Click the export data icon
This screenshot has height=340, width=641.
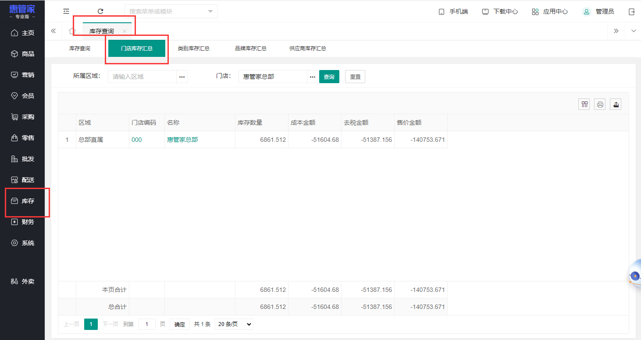[616, 104]
